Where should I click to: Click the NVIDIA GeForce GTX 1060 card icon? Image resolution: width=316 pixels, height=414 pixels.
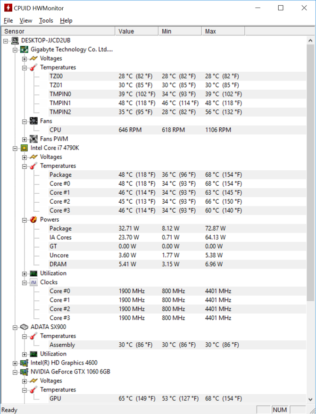(x=24, y=372)
